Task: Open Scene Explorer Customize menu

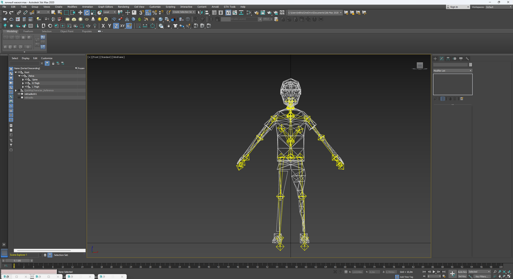Action: pos(46,58)
